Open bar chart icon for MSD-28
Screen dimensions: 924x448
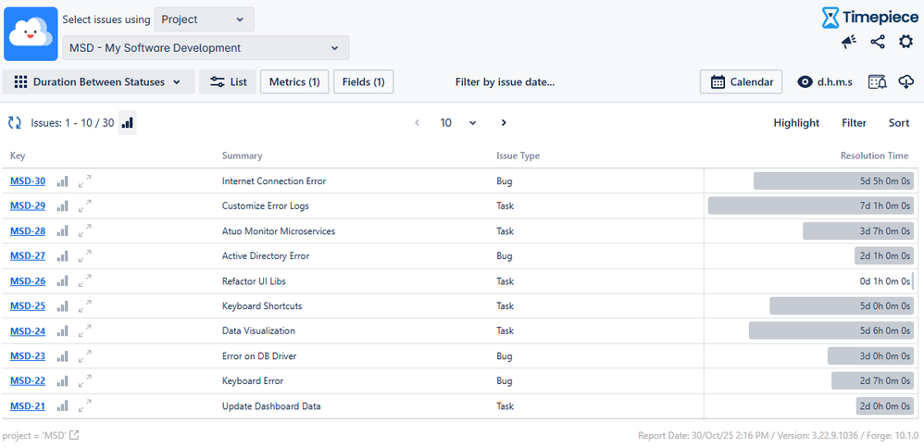coord(62,231)
